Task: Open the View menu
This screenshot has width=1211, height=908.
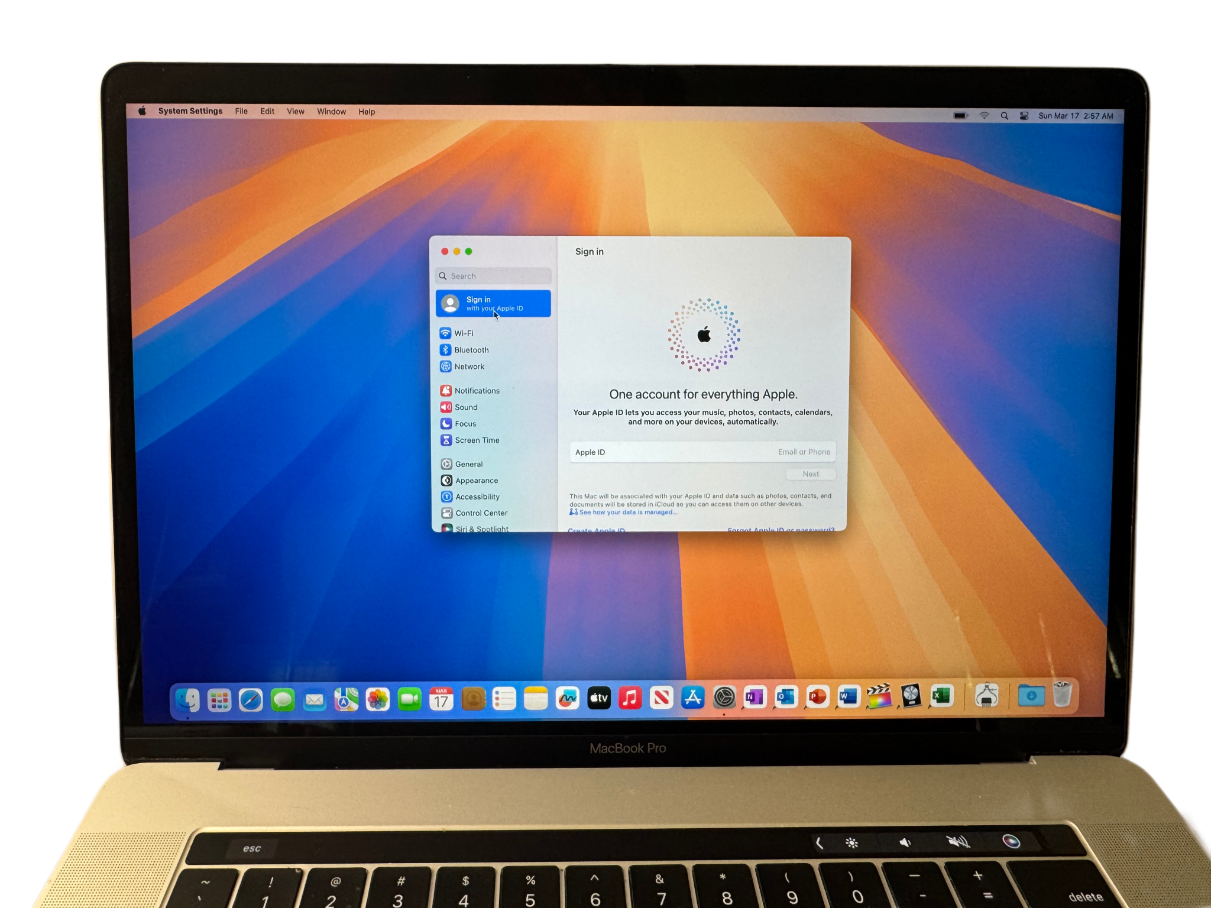Action: [x=296, y=111]
